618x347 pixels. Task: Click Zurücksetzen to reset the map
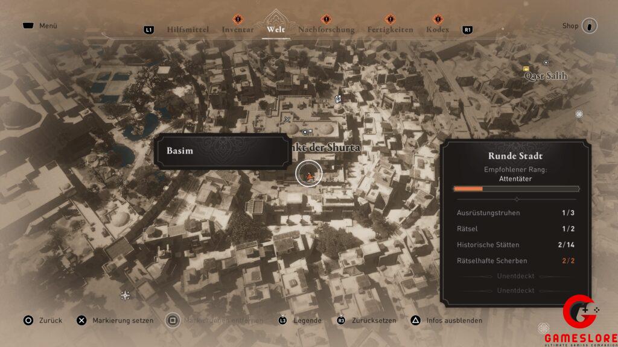click(341, 320)
